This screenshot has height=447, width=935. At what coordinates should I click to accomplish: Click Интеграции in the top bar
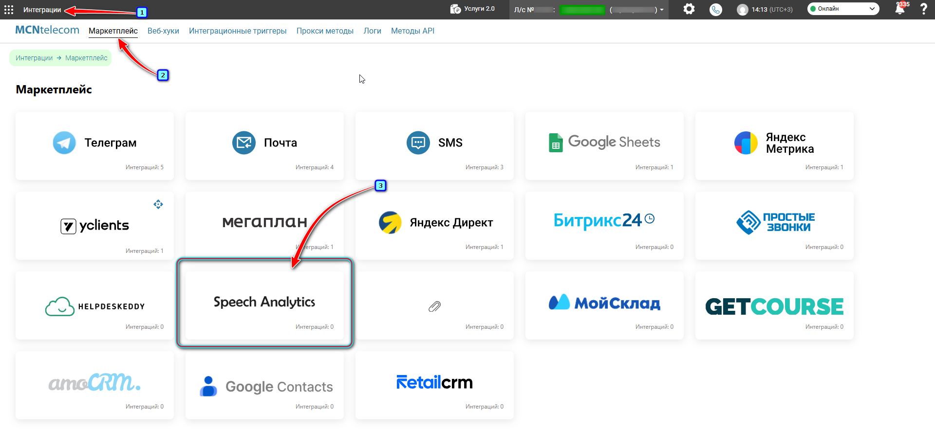(x=42, y=10)
